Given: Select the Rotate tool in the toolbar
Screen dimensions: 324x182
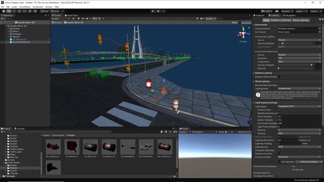Looking at the screenshot, I should pos(14,11).
